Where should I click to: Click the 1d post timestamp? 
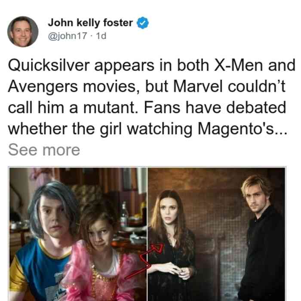coord(101,36)
